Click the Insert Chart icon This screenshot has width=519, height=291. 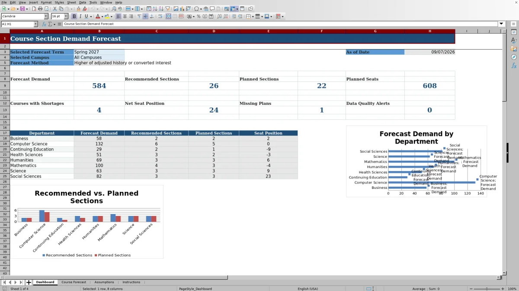pyautogui.click(x=182, y=9)
